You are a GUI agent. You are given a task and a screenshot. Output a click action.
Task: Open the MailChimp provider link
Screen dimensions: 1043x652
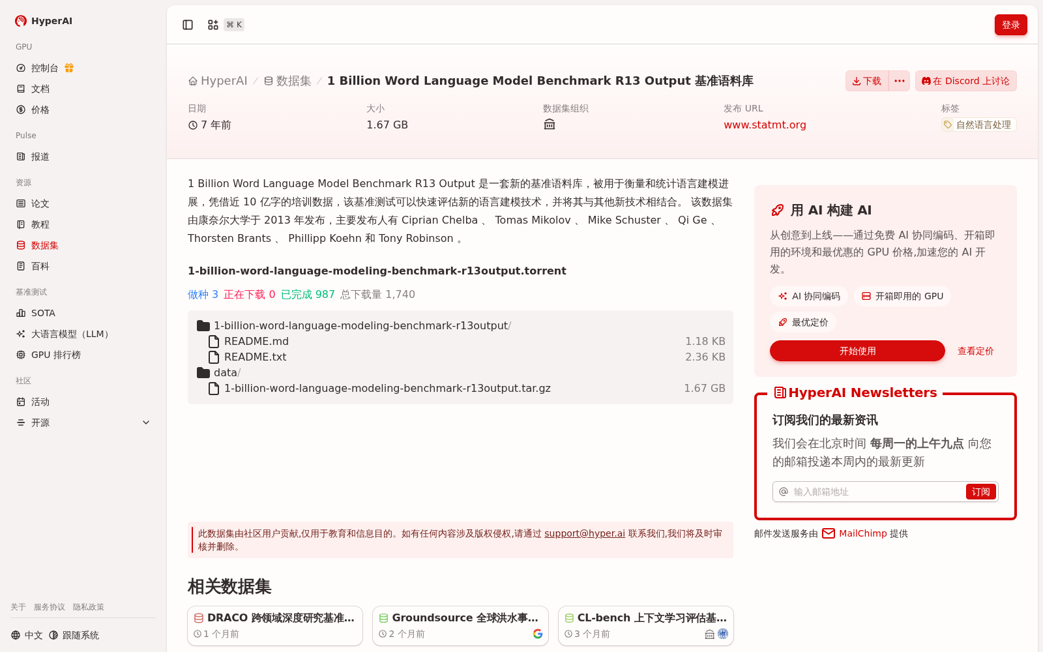855,533
